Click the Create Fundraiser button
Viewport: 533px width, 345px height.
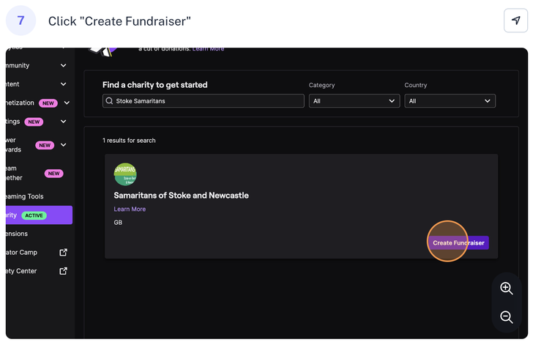[x=458, y=242]
